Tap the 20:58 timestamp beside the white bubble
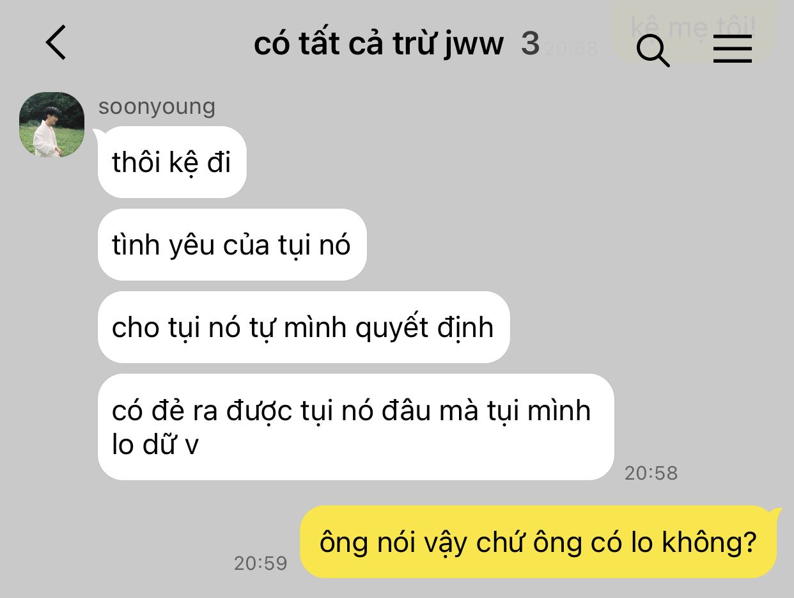This screenshot has height=598, width=794. point(651,473)
